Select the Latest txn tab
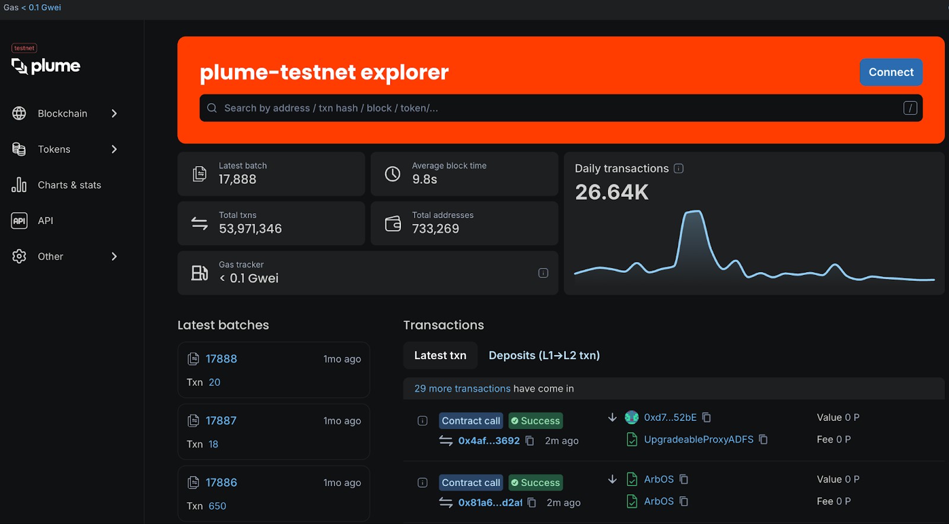This screenshot has width=949, height=524. click(440, 355)
